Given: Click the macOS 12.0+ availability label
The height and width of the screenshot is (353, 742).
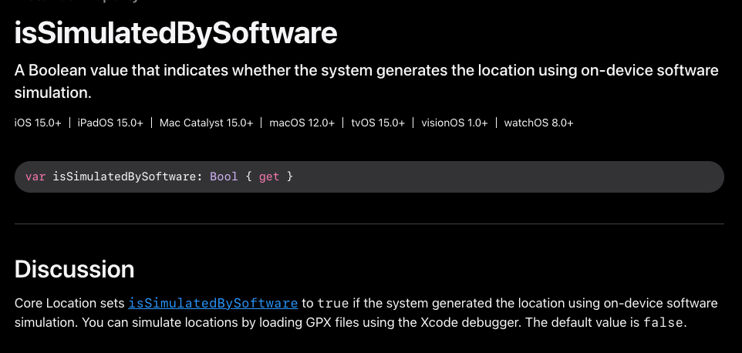Looking at the screenshot, I should [302, 123].
